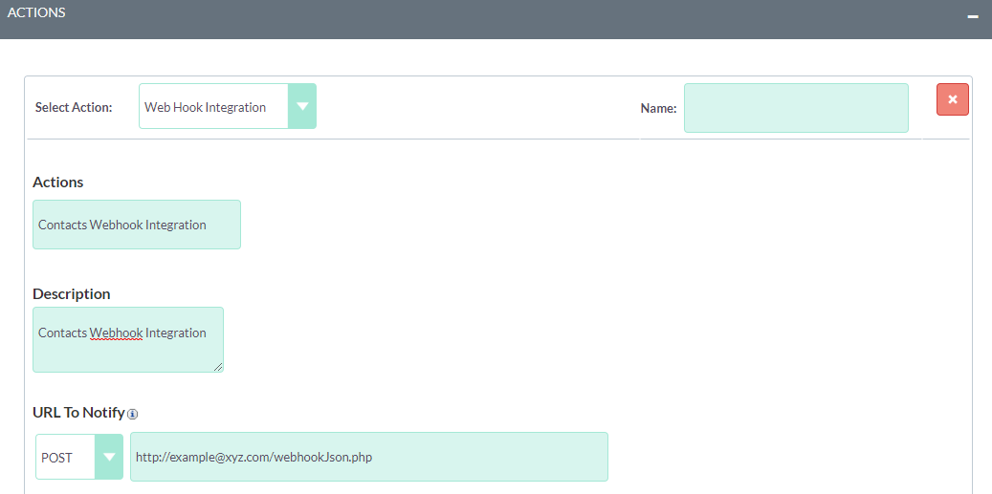Image resolution: width=992 pixels, height=494 pixels.
Task: Open the Select Action dropdown
Action: [228, 106]
